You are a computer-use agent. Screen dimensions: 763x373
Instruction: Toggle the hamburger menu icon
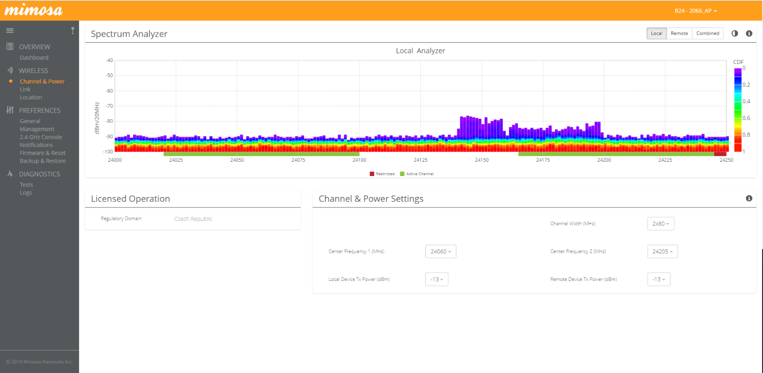tap(10, 31)
